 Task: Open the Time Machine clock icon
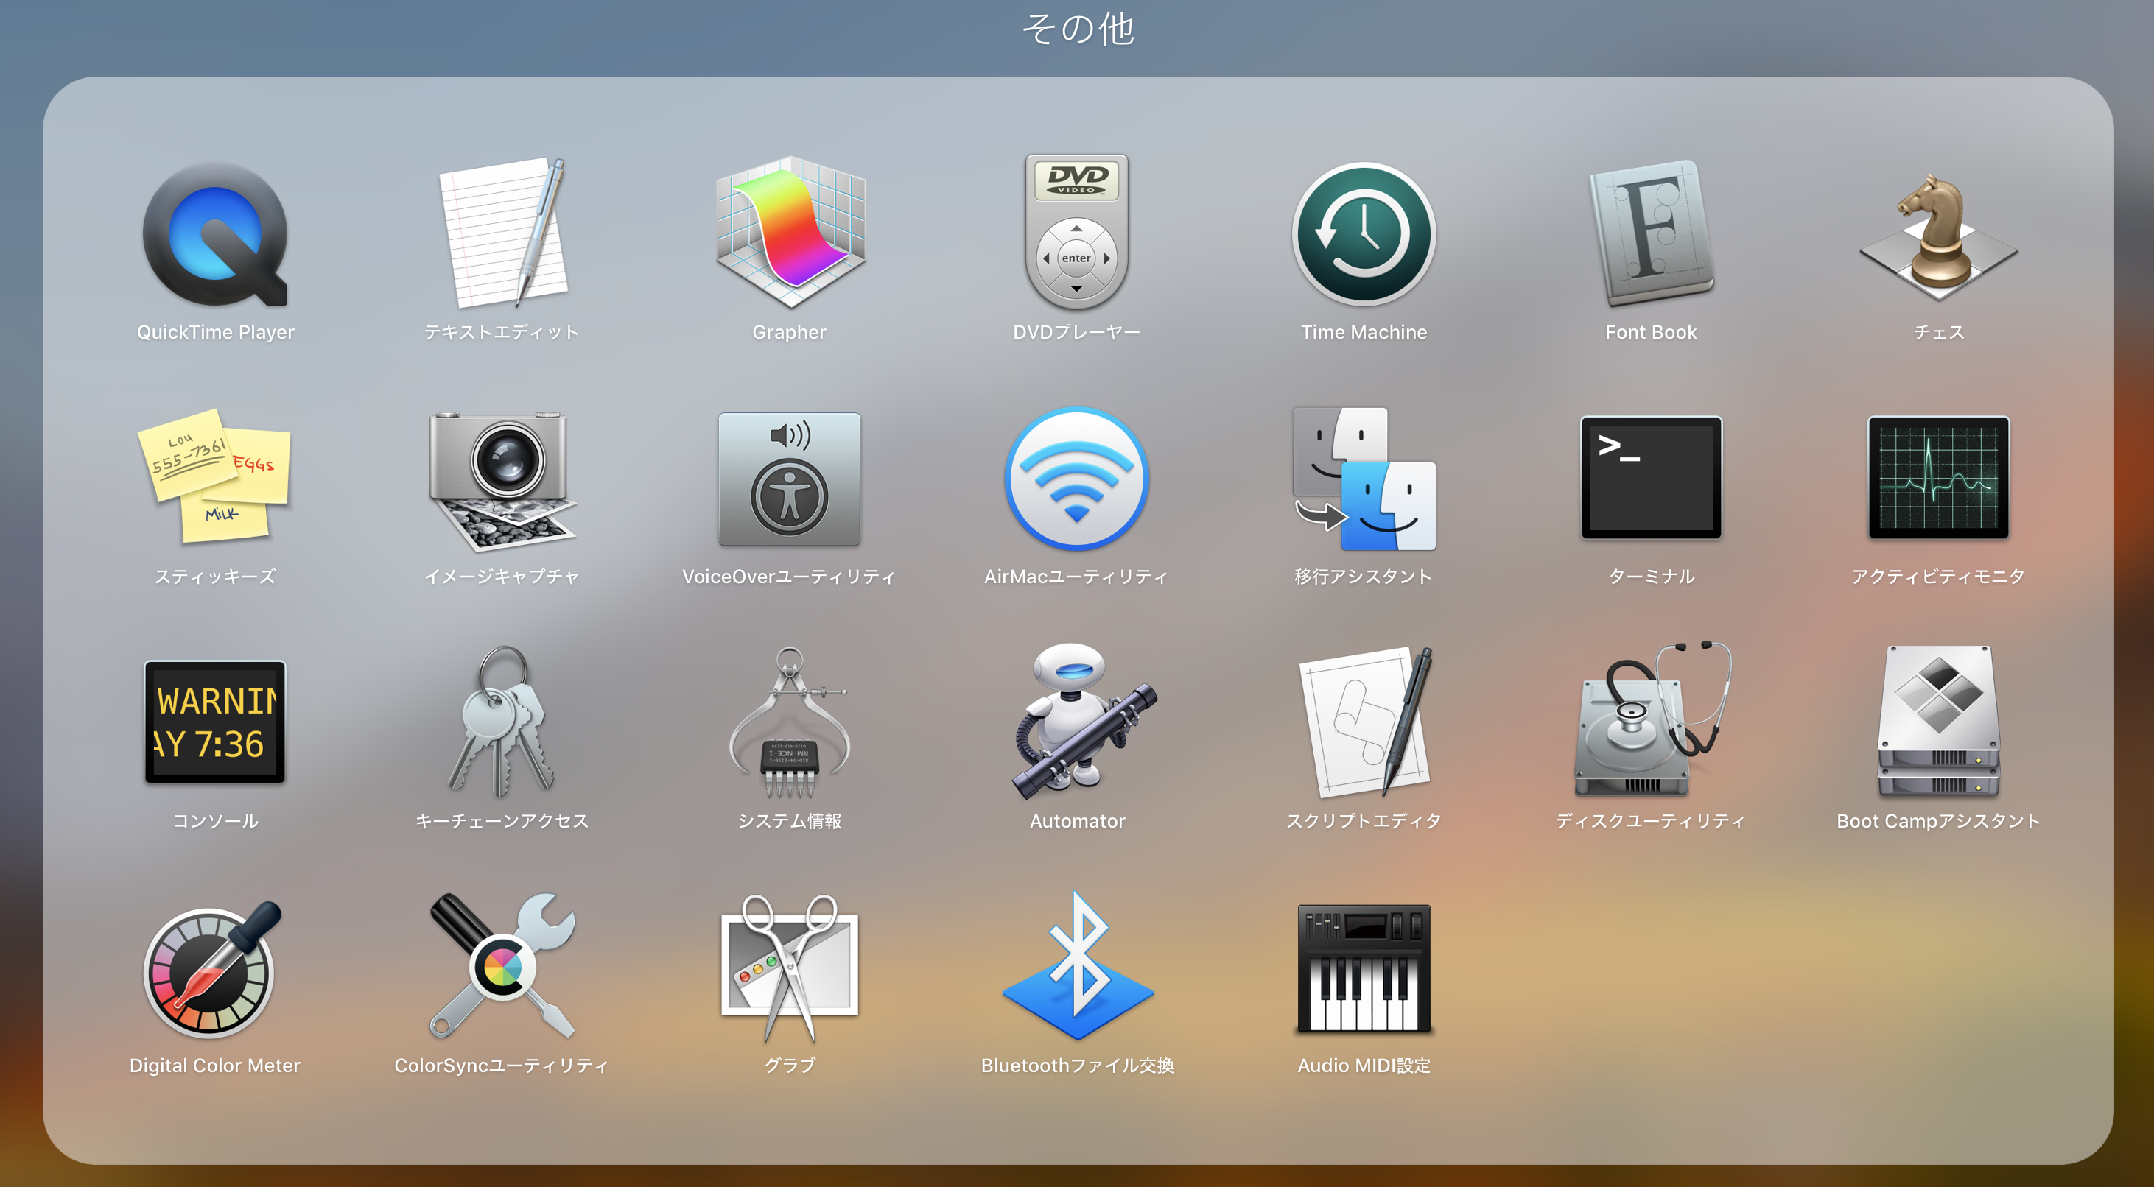(x=1364, y=234)
